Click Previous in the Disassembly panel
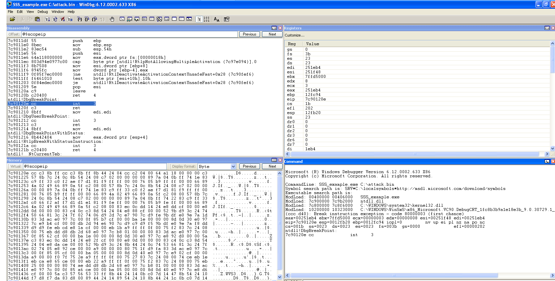555x281 pixels. (x=249, y=34)
